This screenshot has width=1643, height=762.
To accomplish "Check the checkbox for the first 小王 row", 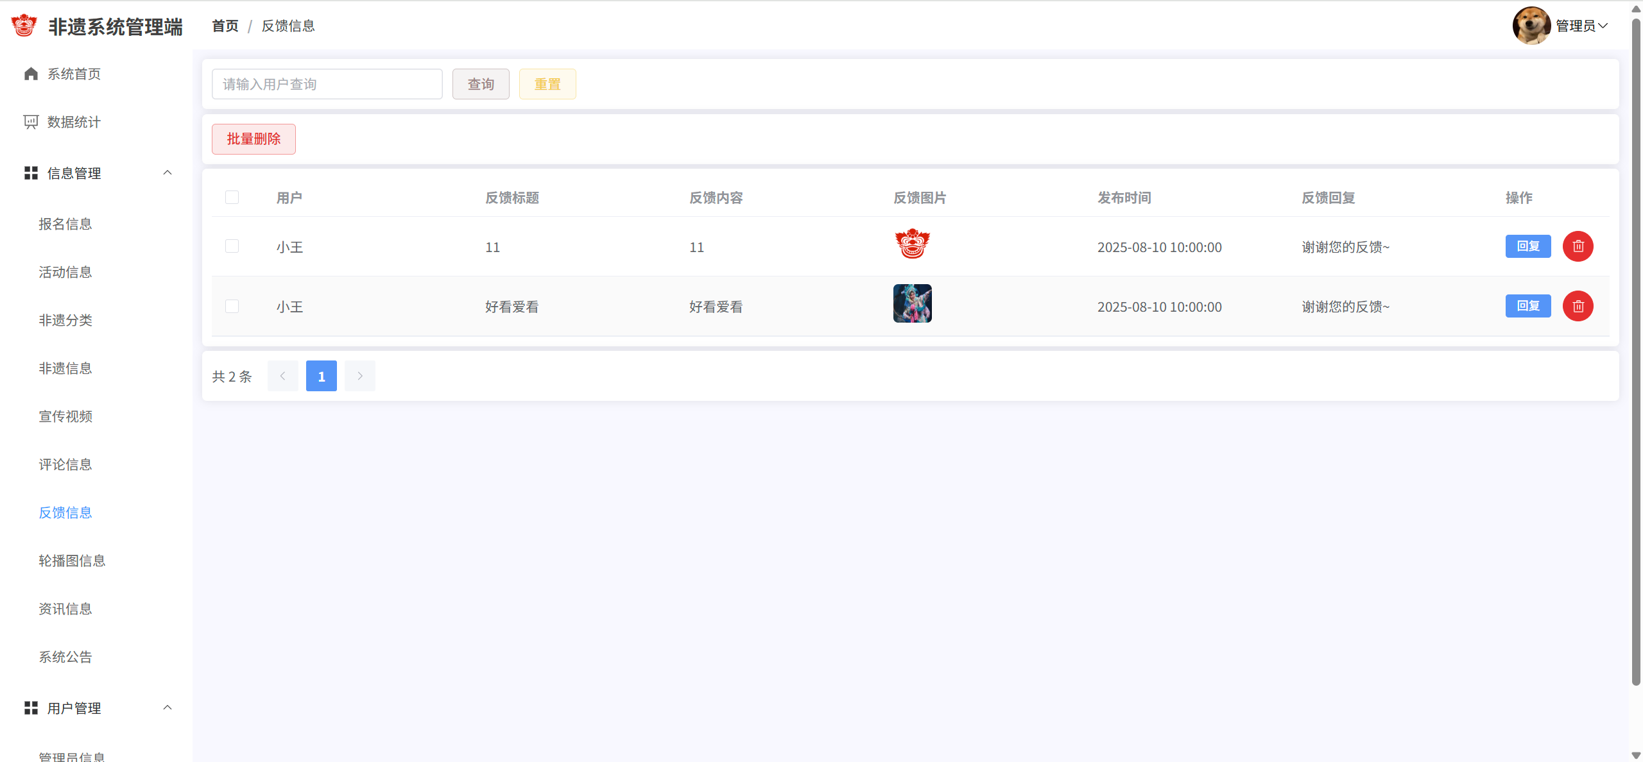I will click(232, 246).
